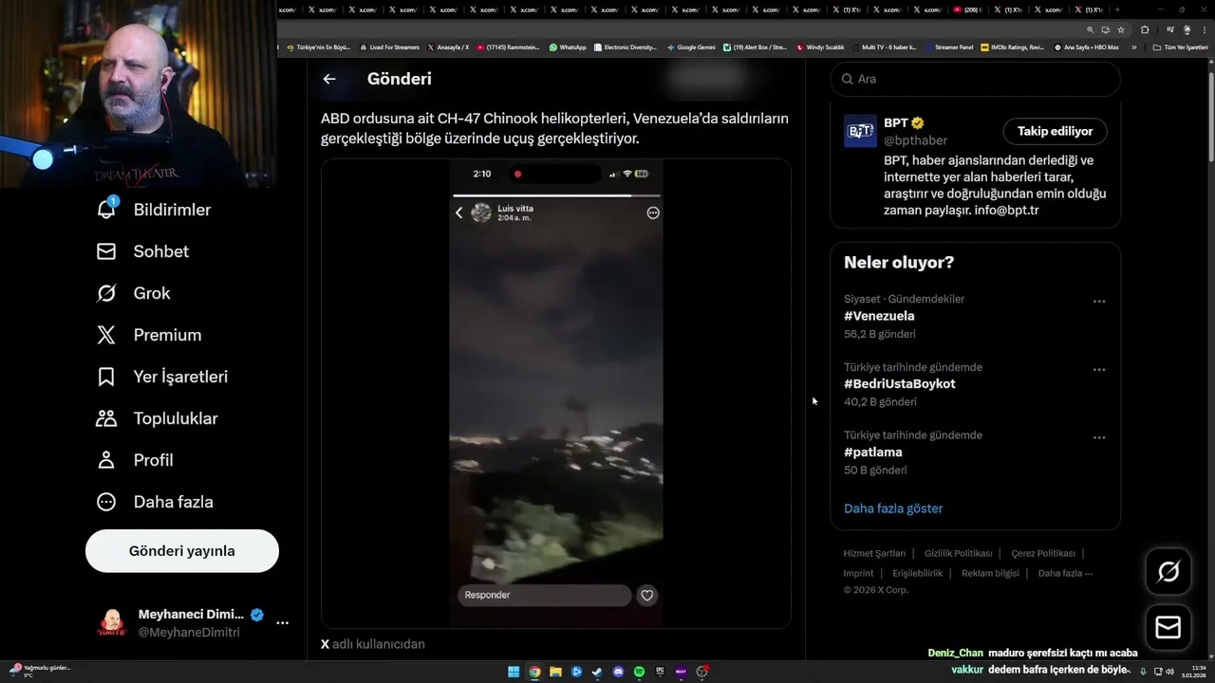The height and width of the screenshot is (683, 1215).
Task: Open the floating messages envelope button
Action: point(1168,628)
